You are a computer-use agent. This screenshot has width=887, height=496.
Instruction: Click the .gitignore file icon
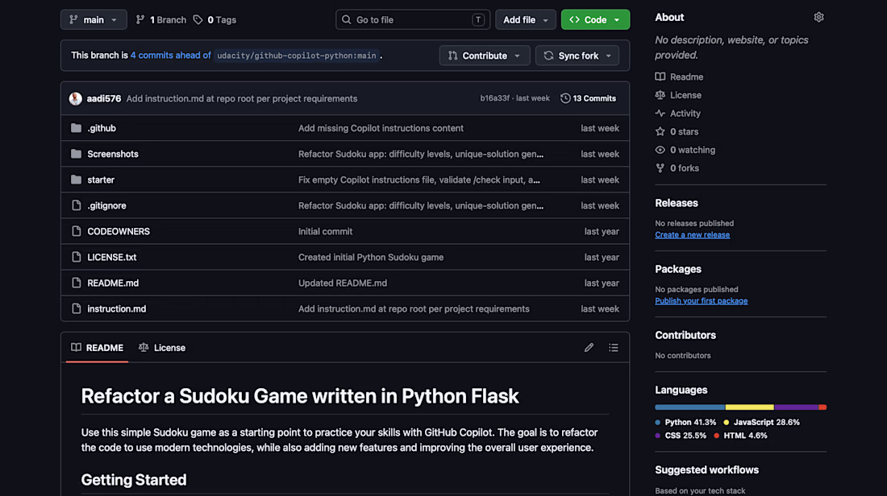click(76, 205)
